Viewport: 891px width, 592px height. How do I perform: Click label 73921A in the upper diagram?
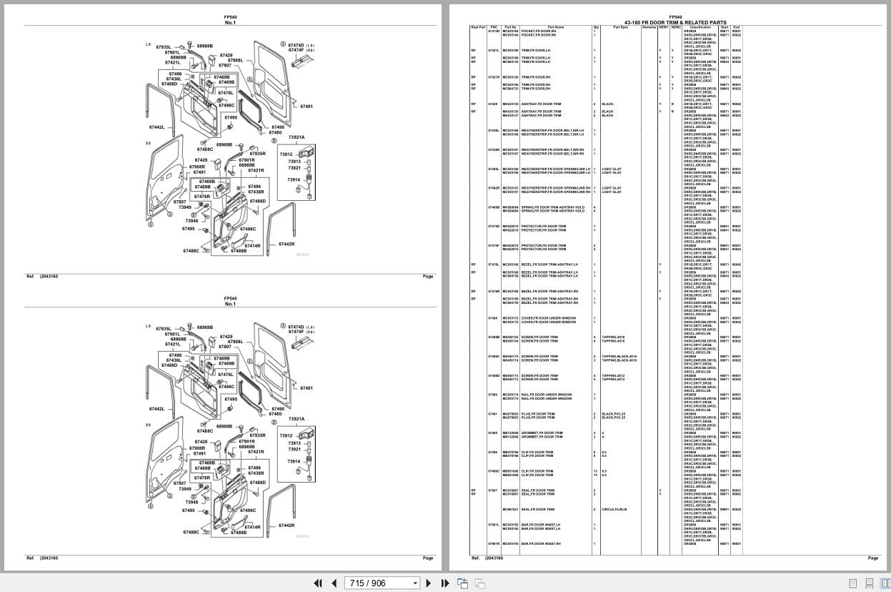pos(297,137)
